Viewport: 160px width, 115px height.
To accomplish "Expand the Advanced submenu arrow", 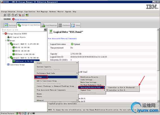I will point(77,100).
